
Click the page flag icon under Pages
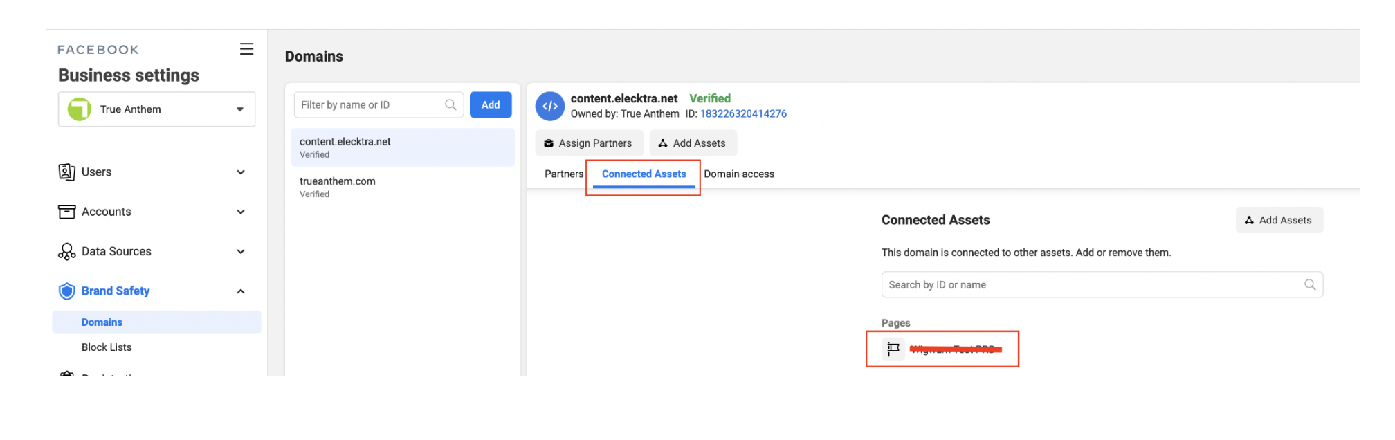tap(893, 349)
